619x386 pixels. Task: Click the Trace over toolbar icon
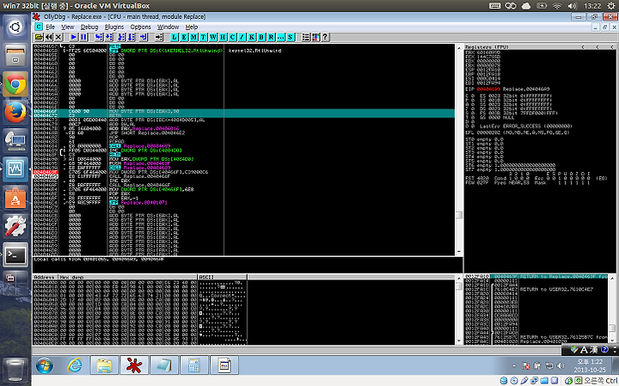coord(131,37)
